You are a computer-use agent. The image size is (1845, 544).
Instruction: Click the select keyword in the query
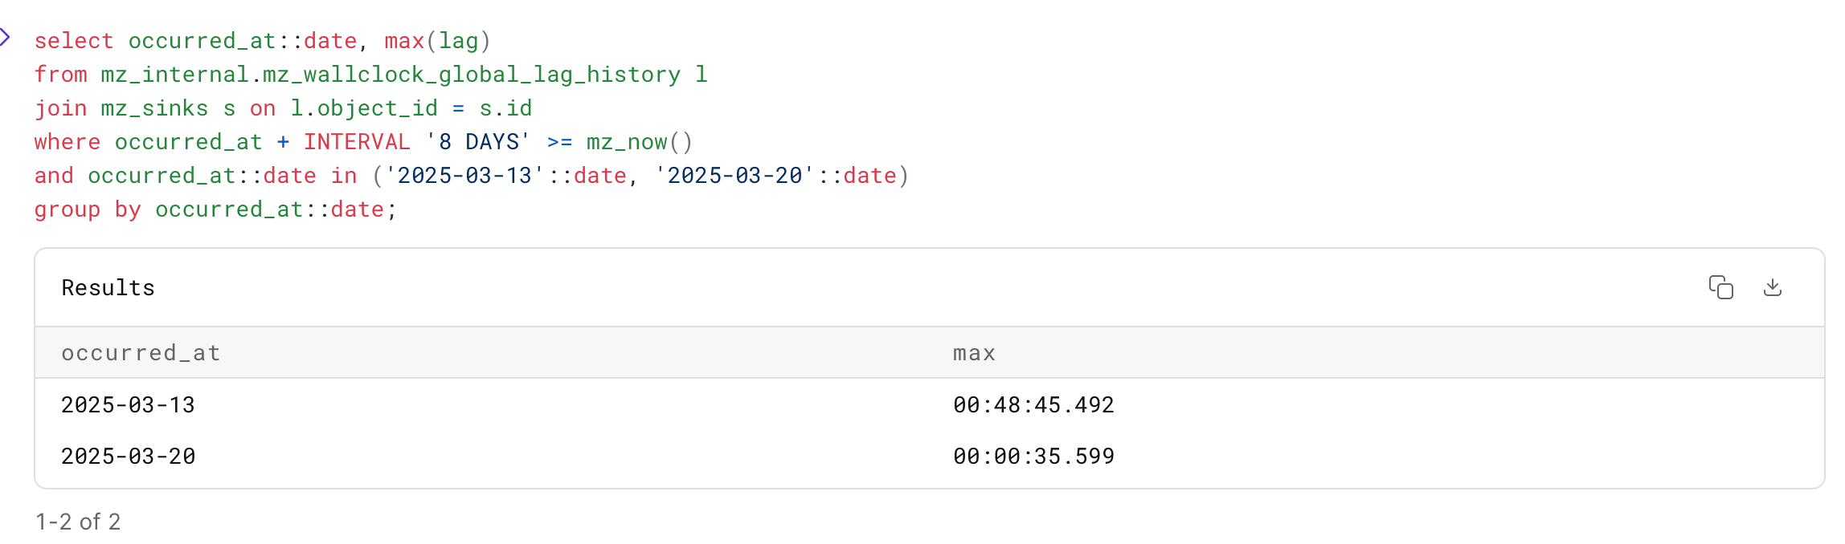(x=72, y=40)
